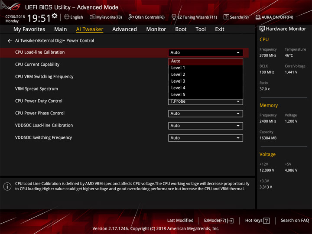
Task: Click MyFavorite(F3) label
Action: (x=109, y=17)
